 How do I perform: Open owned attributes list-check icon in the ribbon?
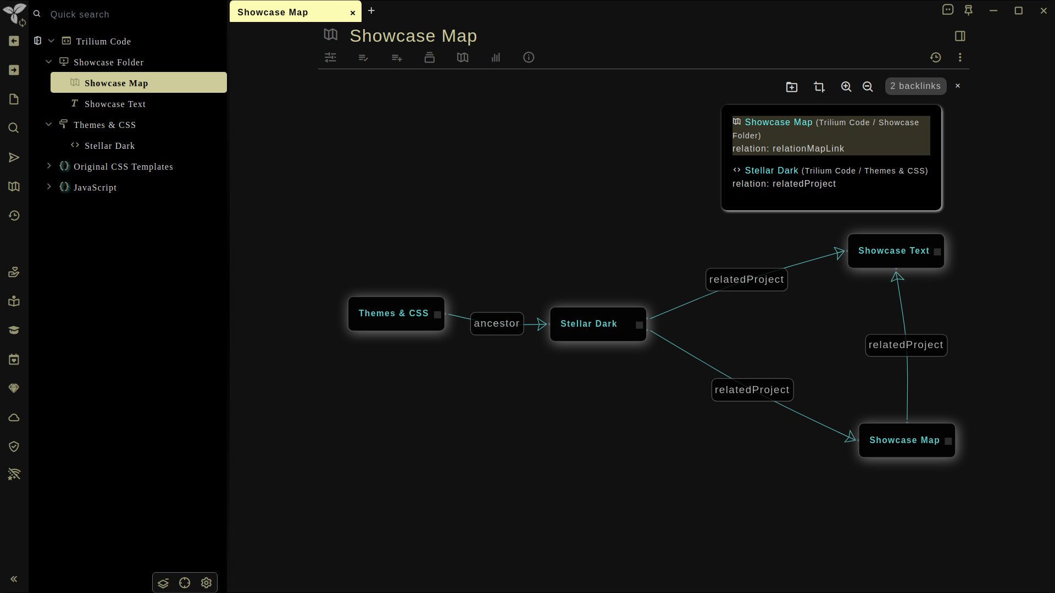(363, 58)
